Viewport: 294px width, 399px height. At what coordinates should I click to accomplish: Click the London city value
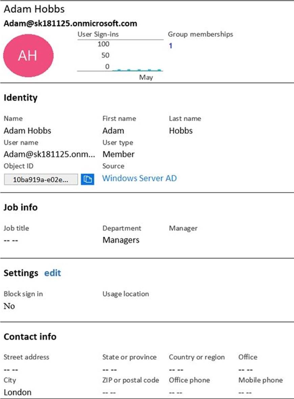click(18, 392)
